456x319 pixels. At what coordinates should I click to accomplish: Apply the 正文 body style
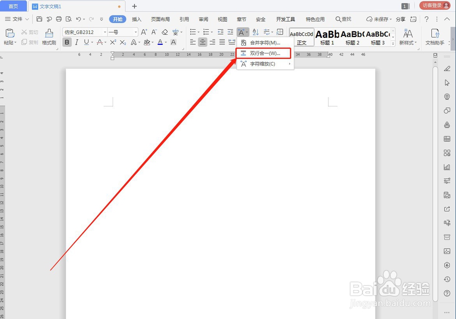[301, 37]
